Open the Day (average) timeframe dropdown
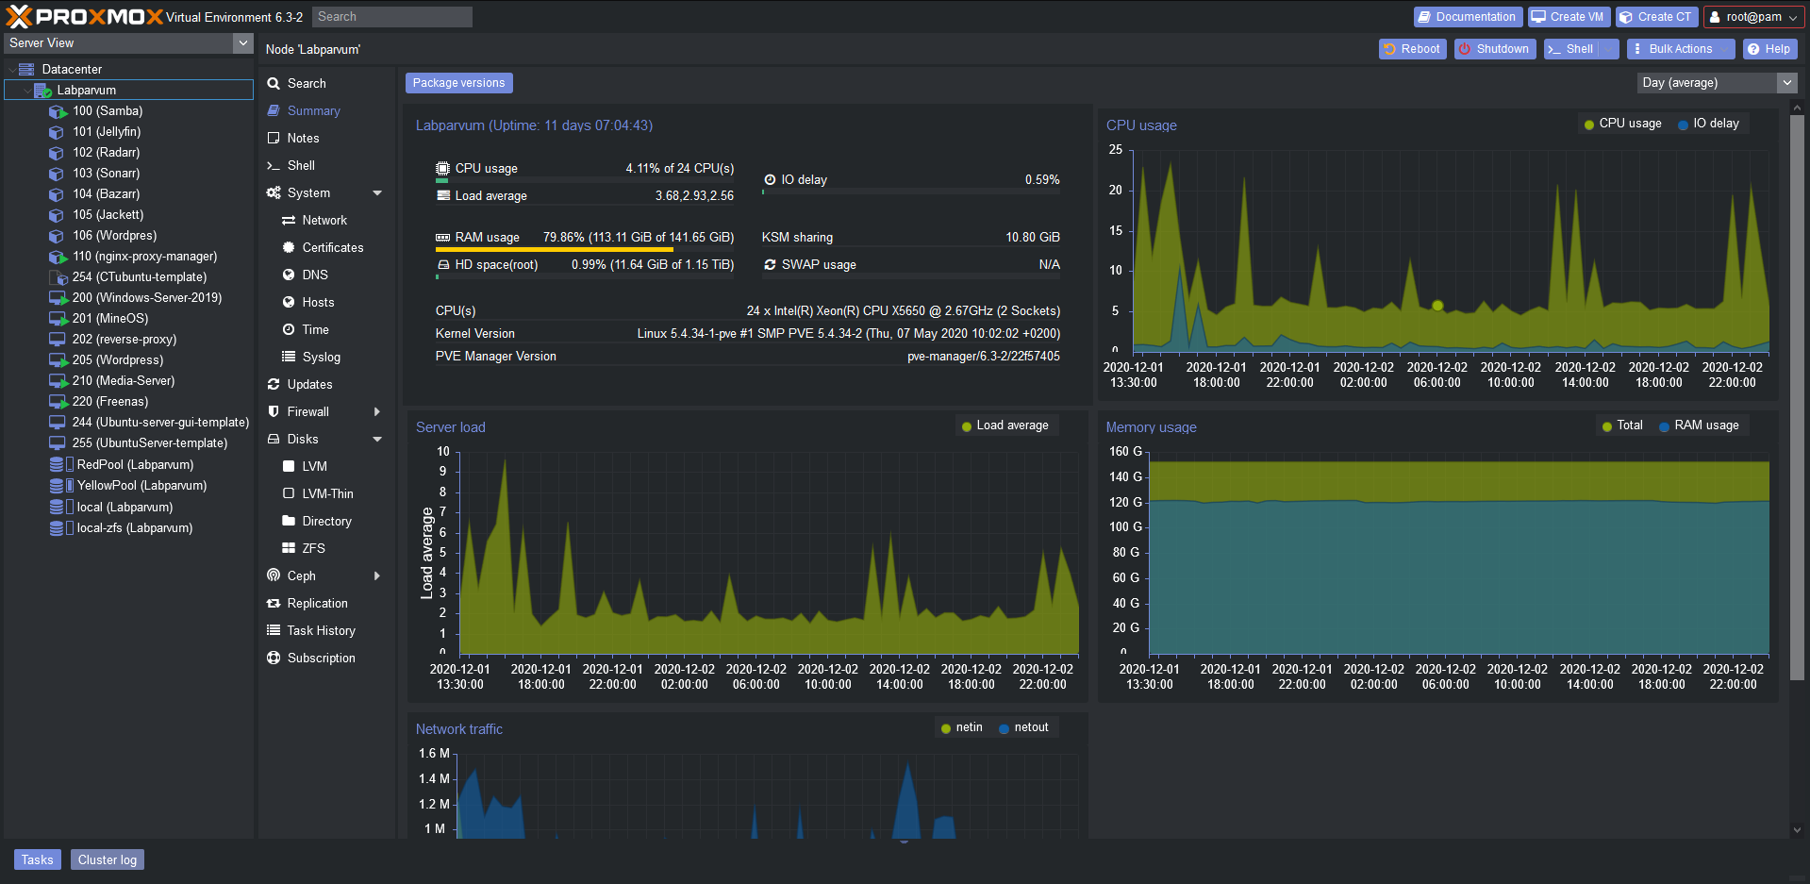Screen dimensions: 1810x884 1786,83
